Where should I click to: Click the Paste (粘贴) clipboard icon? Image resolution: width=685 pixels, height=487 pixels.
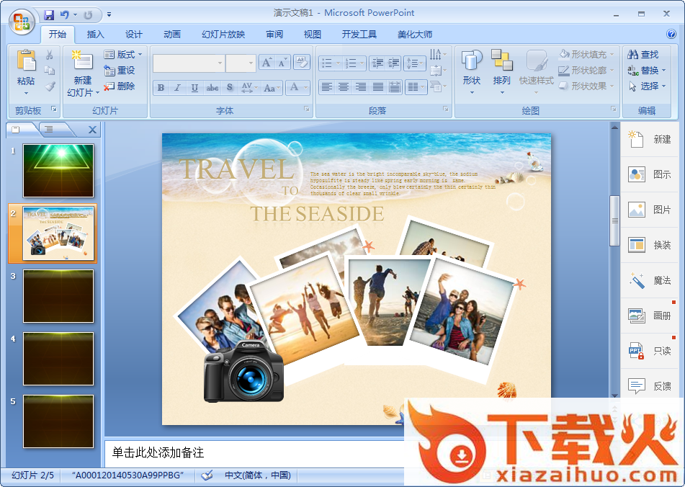pos(26,62)
